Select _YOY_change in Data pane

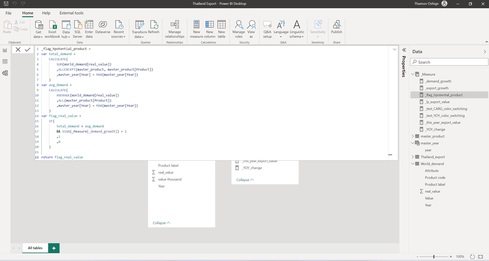(x=435, y=129)
